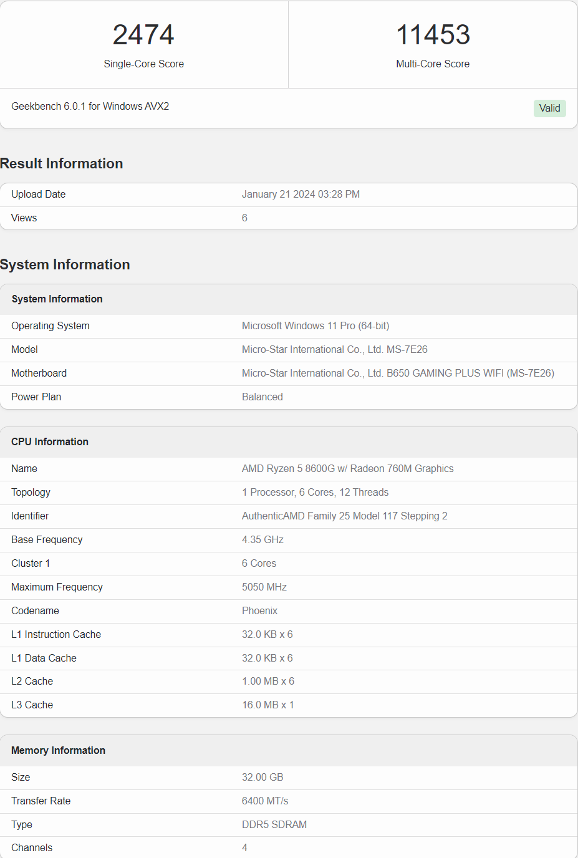Click the CPU Information table header

point(50,442)
